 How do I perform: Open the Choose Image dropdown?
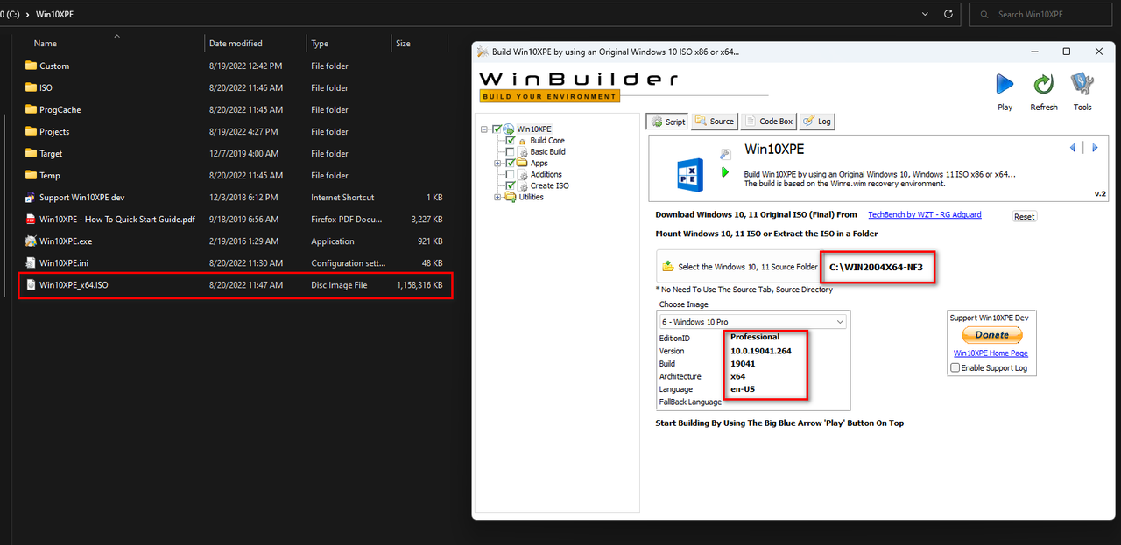(x=753, y=322)
